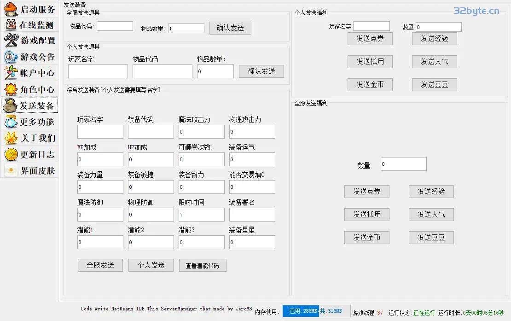The image size is (511, 321).
Task: Click the 正在运行 status text
Action: coord(424,313)
